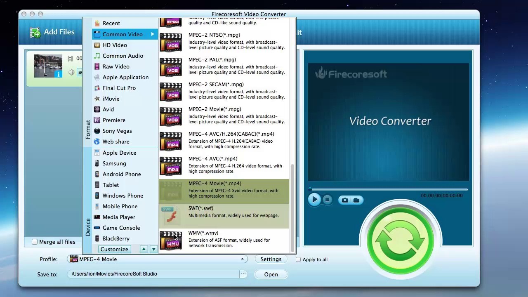
Task: Select MPEG-2 SECAM(*.mpg) format
Action: coord(224,92)
